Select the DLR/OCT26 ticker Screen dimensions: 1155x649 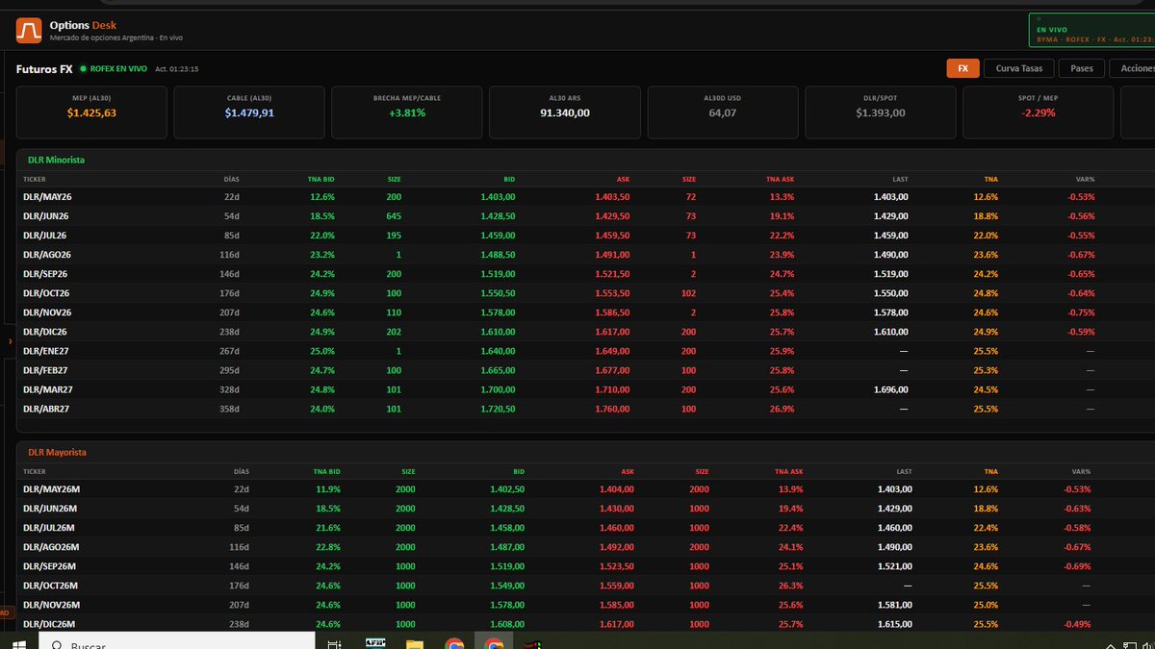pyautogui.click(x=47, y=293)
